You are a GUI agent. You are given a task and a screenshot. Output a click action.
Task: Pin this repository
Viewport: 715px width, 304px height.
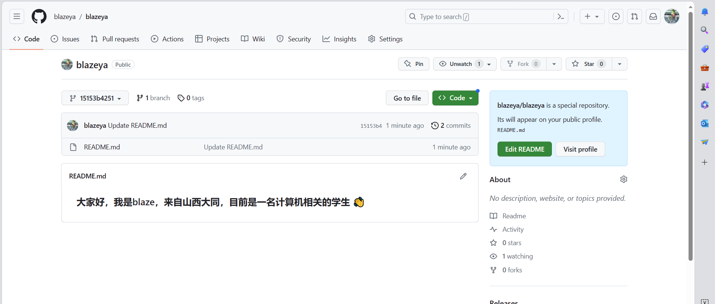point(414,64)
